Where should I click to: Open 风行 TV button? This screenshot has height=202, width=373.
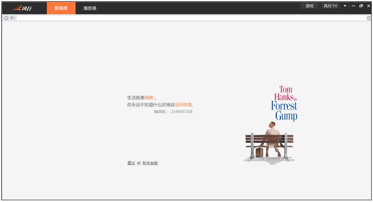coord(330,6)
